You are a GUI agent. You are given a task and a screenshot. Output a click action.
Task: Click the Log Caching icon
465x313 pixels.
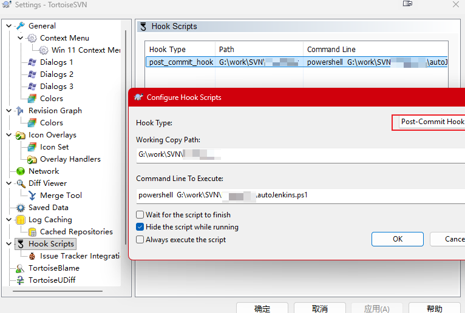tap(21, 220)
